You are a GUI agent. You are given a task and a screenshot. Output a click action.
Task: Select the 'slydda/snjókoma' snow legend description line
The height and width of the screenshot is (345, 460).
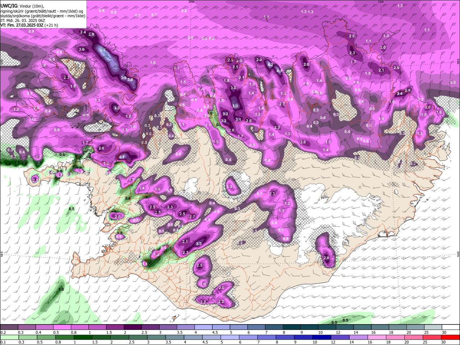tap(43, 16)
